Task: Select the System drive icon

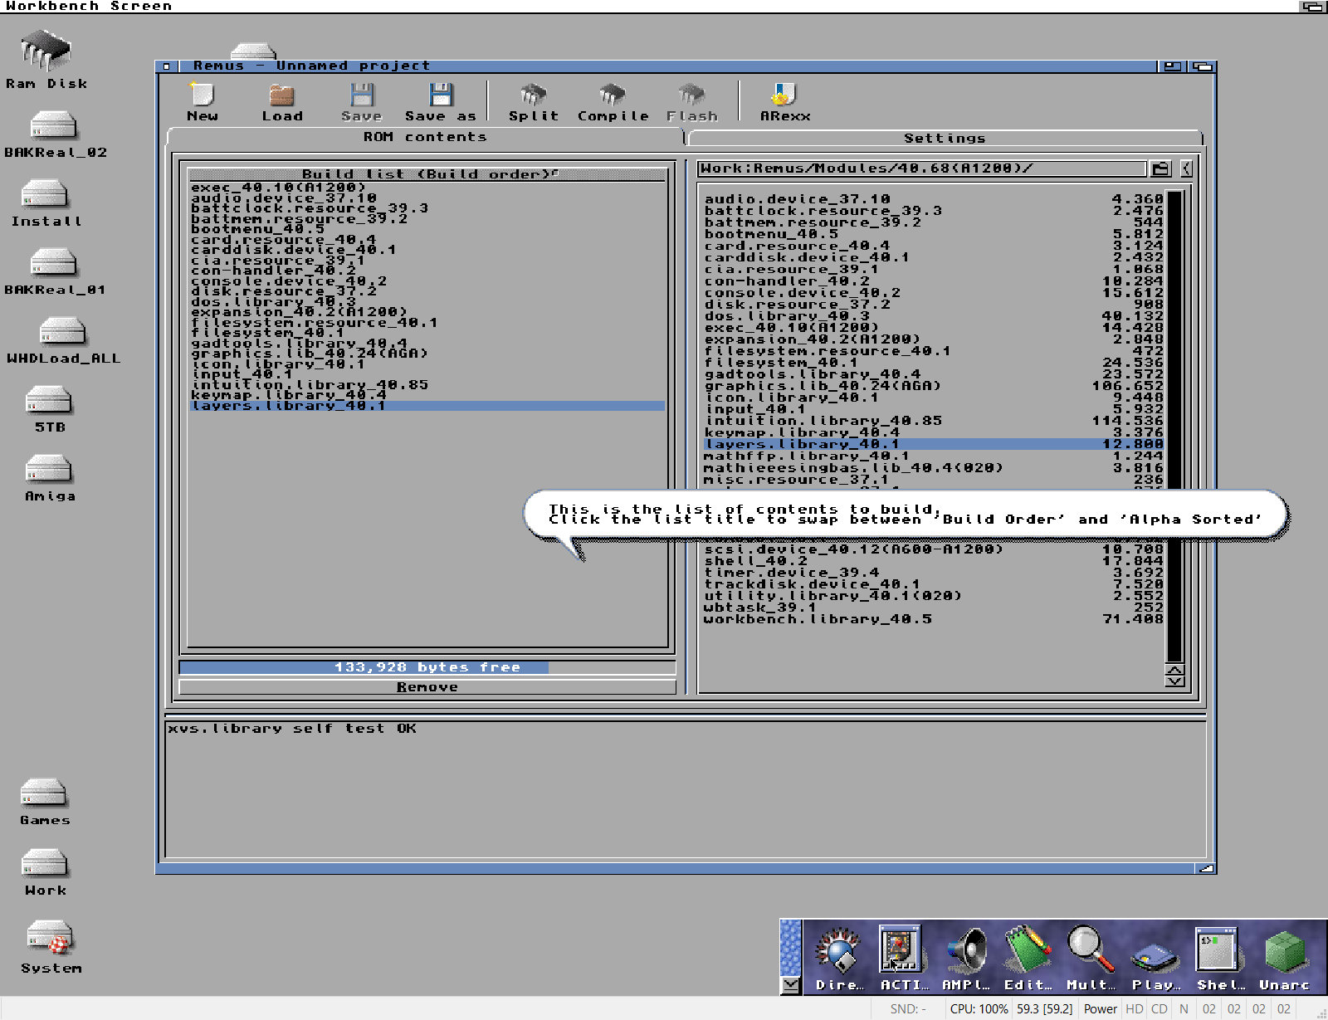Action: (x=51, y=947)
